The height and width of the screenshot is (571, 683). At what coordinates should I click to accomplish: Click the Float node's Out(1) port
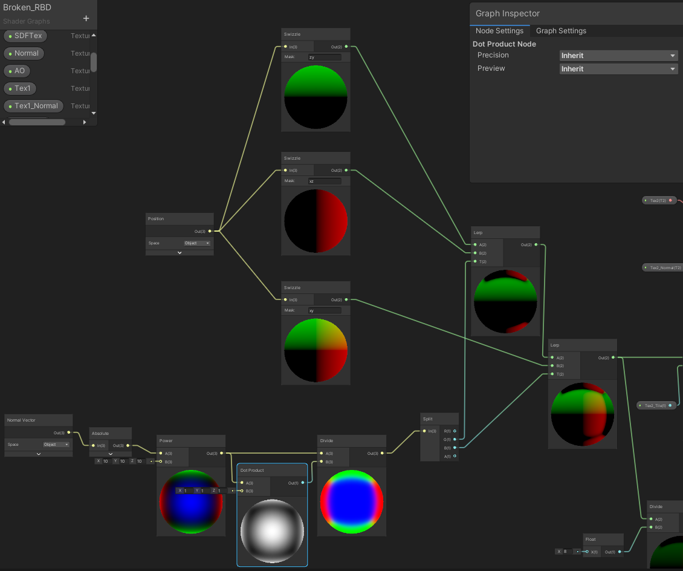[x=620, y=552]
